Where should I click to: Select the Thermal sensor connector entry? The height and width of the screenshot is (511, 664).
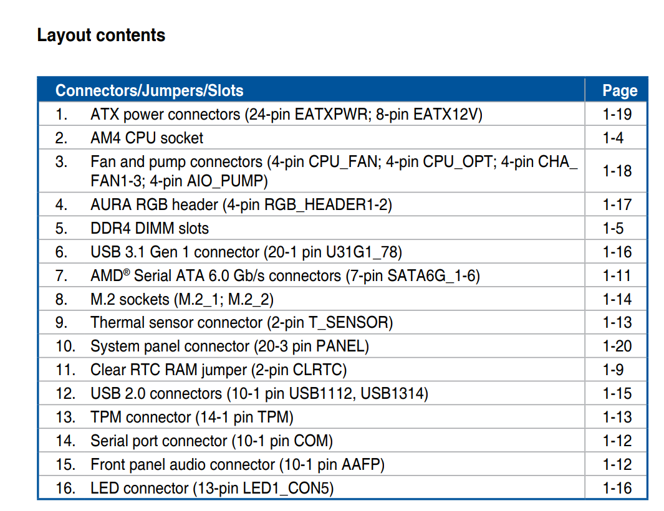[x=241, y=323]
